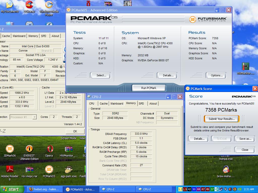Click the Core Speed 1998.2 MHz field

[22, 93]
